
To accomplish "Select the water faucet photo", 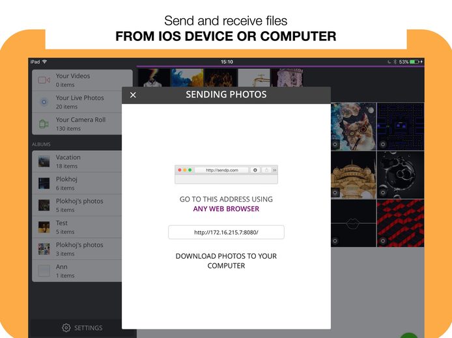I will tap(254, 77).
